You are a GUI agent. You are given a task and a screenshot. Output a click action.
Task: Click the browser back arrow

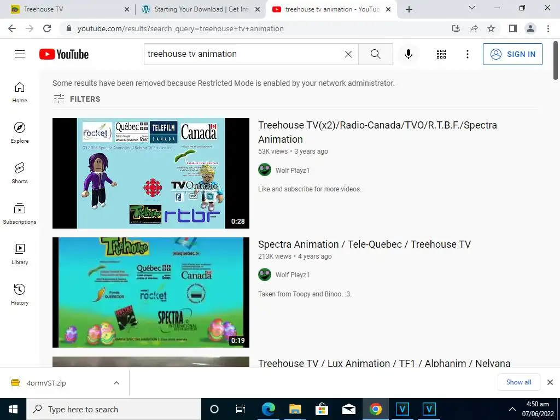(12, 28)
